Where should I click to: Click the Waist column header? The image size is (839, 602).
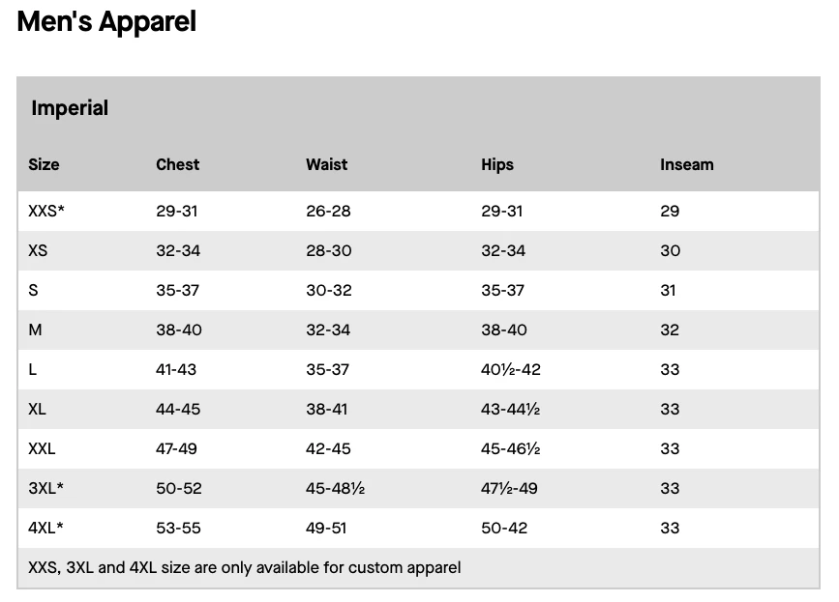[326, 164]
